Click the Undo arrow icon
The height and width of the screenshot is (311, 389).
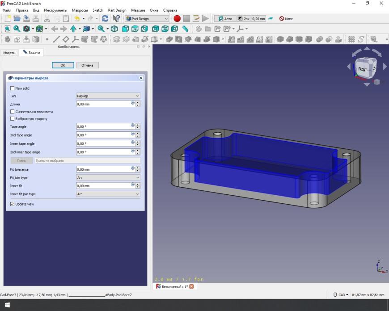click(77, 19)
